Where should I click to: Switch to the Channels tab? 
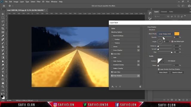(164, 12)
